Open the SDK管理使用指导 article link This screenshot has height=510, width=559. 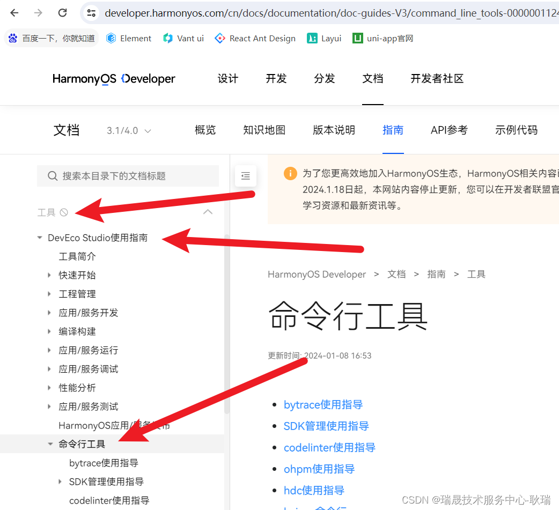click(326, 426)
